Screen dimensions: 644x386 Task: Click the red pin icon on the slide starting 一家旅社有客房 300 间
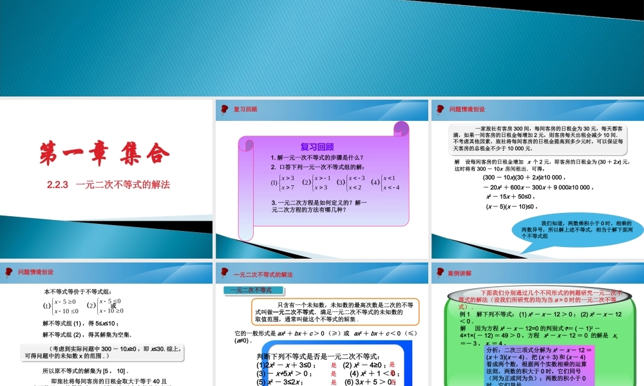pos(440,109)
